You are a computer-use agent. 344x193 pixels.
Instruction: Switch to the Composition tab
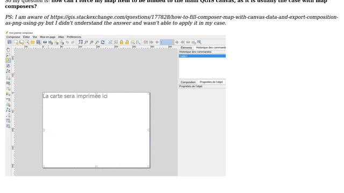pyautogui.click(x=188, y=82)
